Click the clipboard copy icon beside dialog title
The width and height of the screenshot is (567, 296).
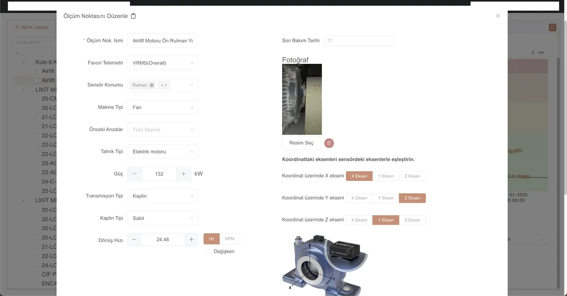coord(133,16)
